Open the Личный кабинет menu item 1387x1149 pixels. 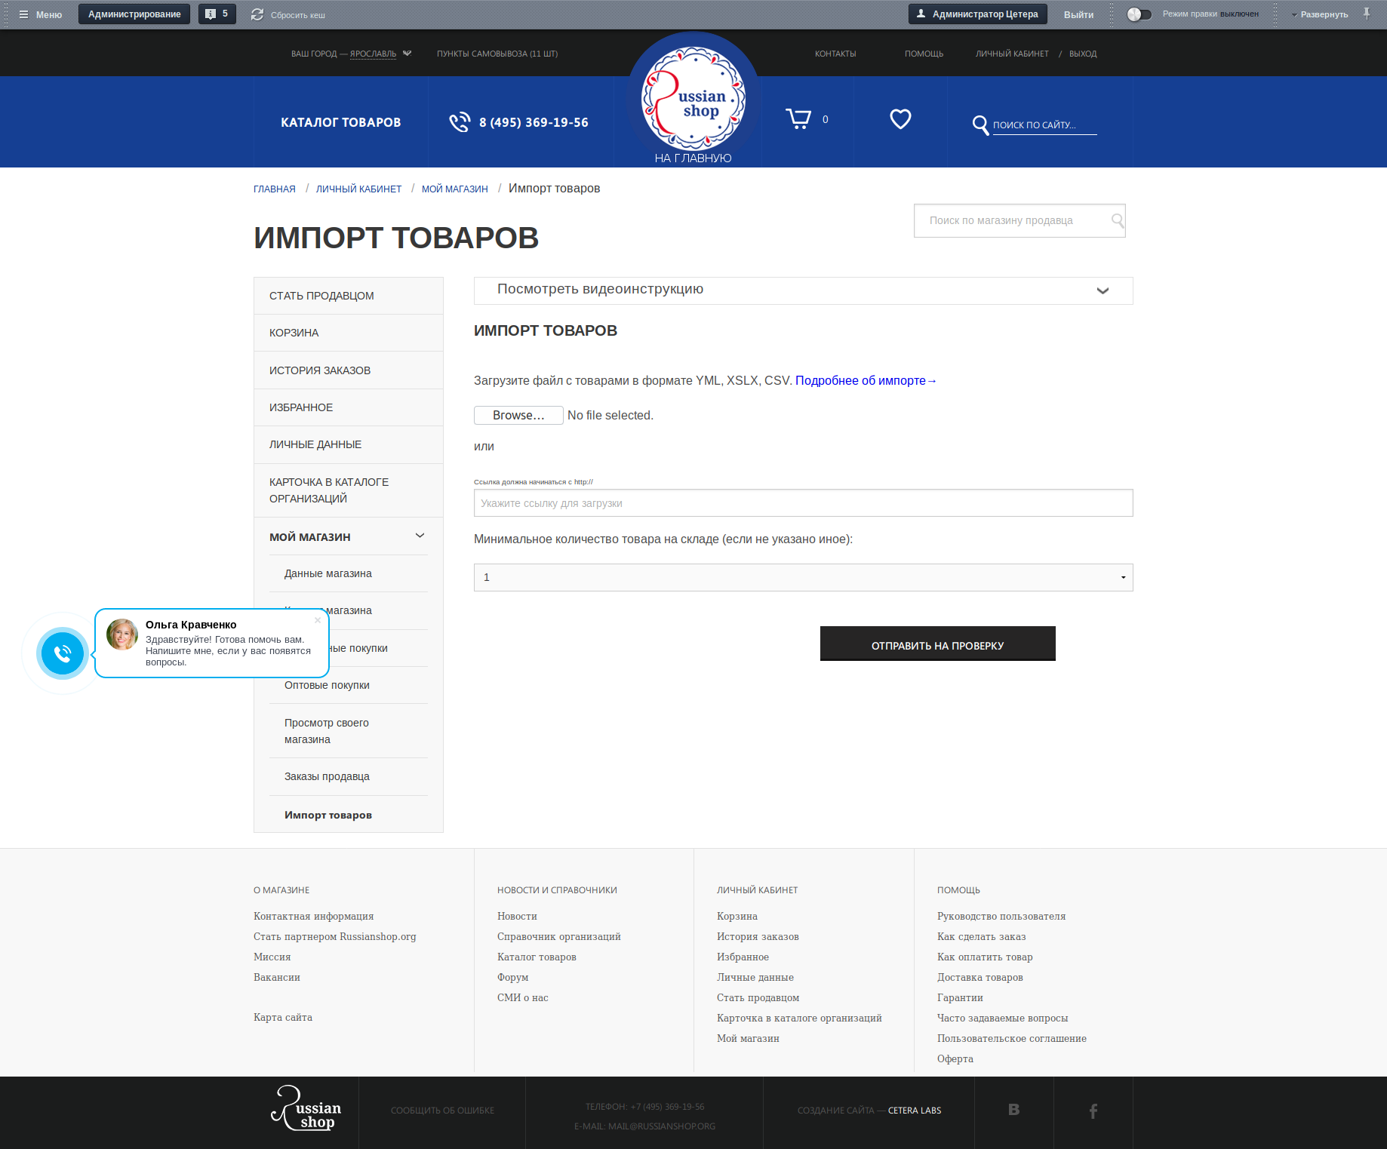coord(1012,53)
